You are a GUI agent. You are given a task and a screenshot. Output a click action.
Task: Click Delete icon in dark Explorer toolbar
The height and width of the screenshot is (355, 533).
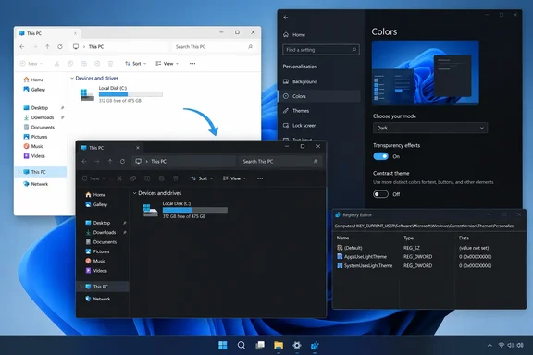(x=176, y=178)
